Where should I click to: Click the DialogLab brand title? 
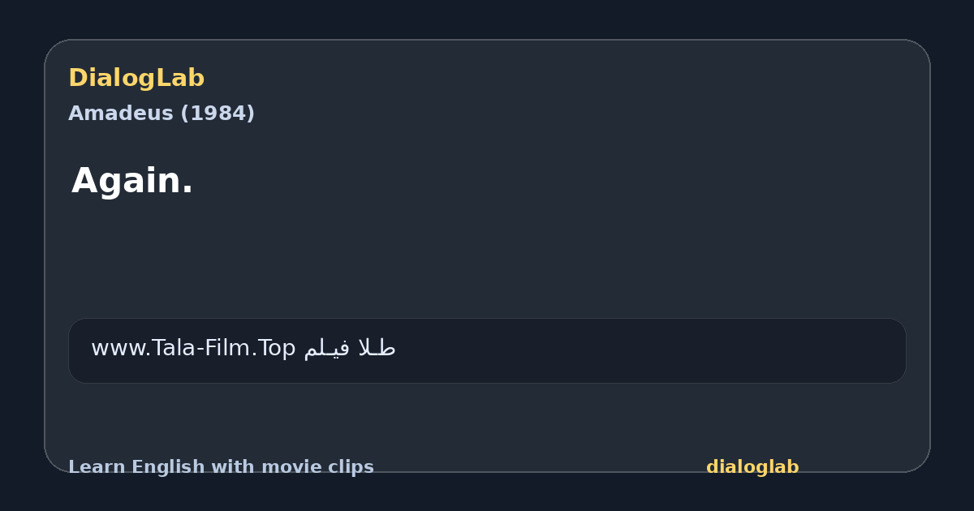pyautogui.click(x=136, y=79)
